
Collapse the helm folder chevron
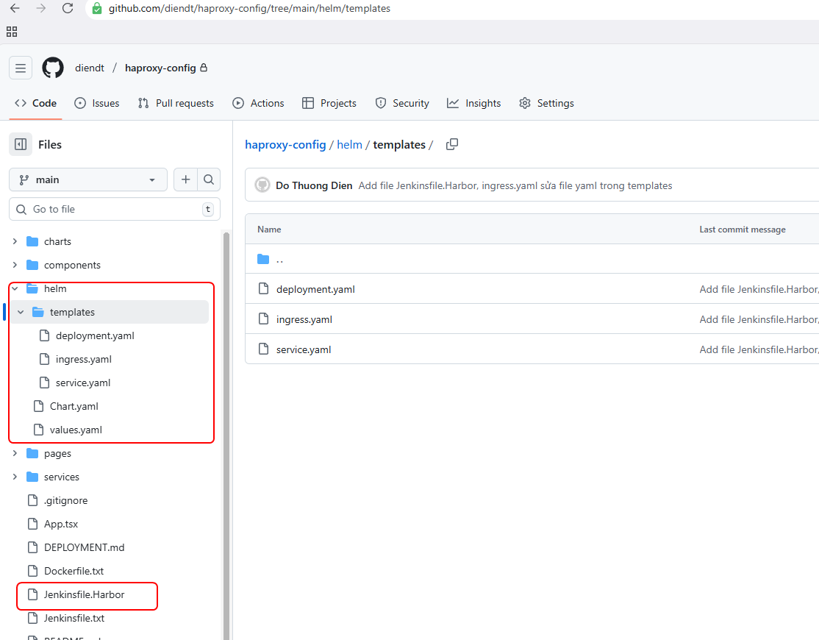click(x=15, y=288)
